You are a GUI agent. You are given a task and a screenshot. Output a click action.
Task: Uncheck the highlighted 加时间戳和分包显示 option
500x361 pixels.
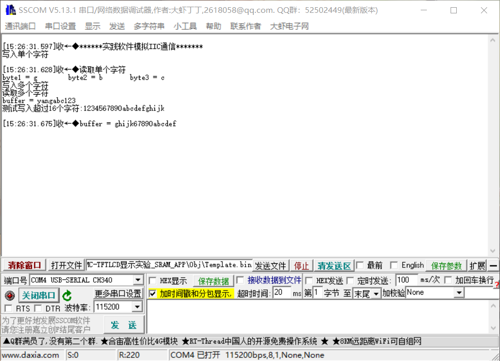point(153,293)
